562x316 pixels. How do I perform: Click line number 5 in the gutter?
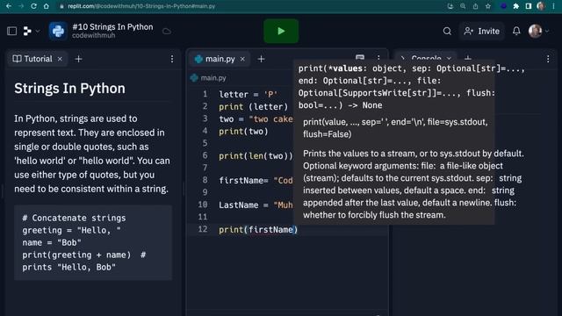pyautogui.click(x=205, y=143)
